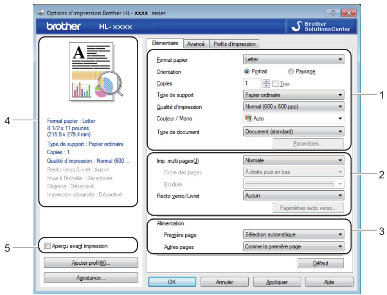Image resolution: width=387 pixels, height=295 pixels.
Task: Click summary line 'Mise à l'échelle : Désactivée'
Action: pos(80,178)
